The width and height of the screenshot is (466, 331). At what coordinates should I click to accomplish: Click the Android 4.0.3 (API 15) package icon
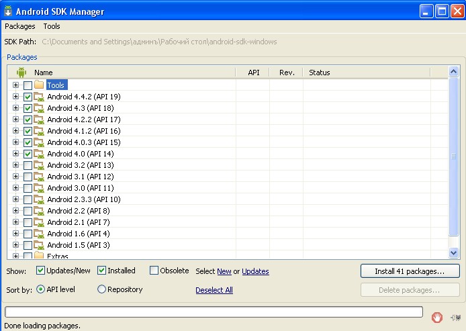[x=39, y=142]
